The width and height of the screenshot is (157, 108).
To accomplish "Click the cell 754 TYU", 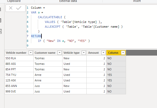I will pos(19,75).
